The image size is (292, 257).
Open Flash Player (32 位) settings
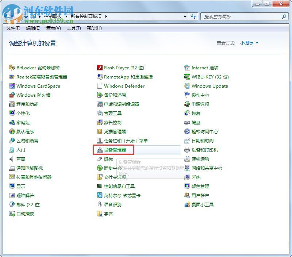pyautogui.click(x=124, y=68)
